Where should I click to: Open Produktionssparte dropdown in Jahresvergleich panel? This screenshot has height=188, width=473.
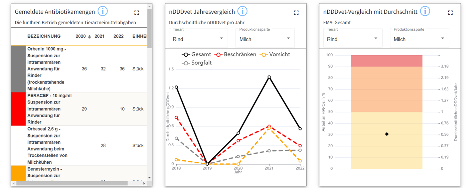point(265,39)
